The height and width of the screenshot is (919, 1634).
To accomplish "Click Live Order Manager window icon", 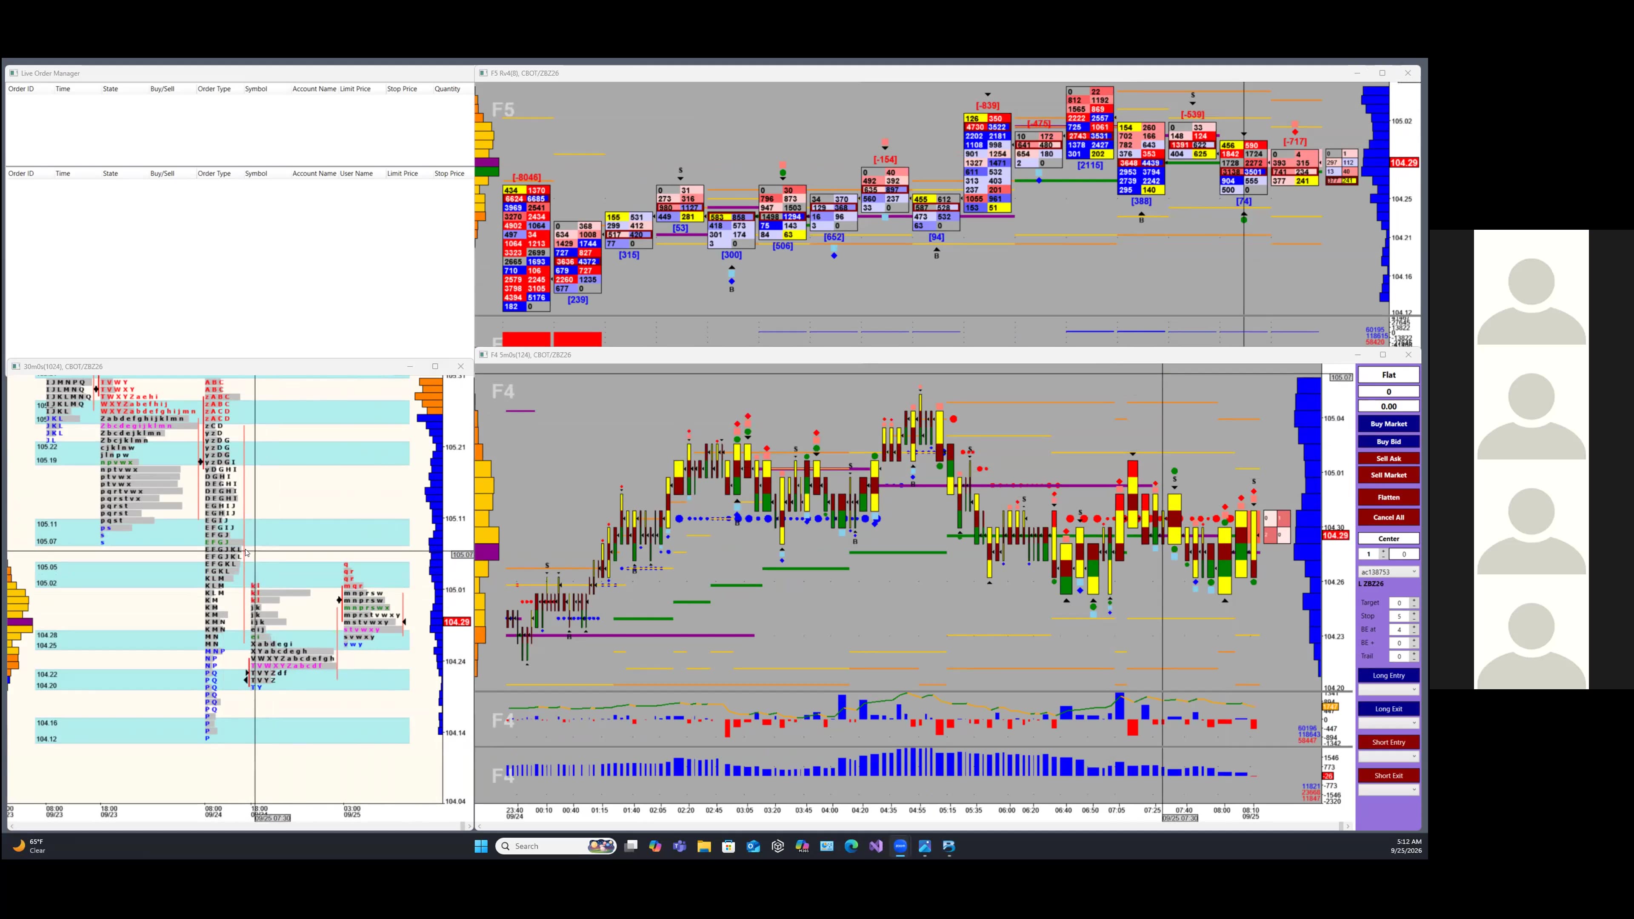I will point(13,73).
